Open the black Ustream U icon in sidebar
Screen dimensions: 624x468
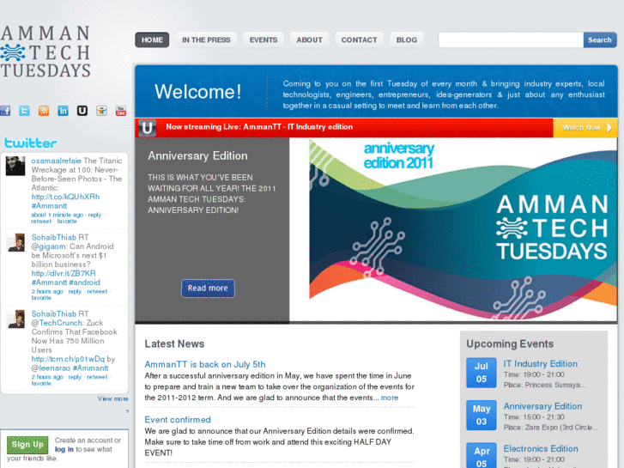pos(82,111)
